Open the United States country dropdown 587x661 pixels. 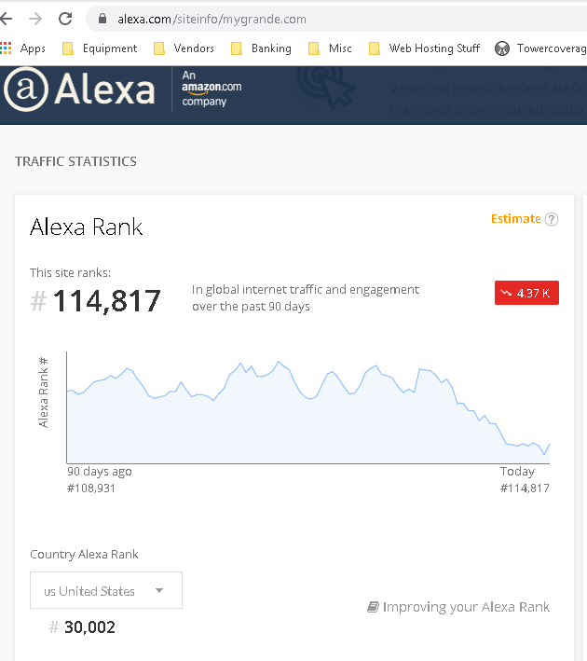(106, 590)
